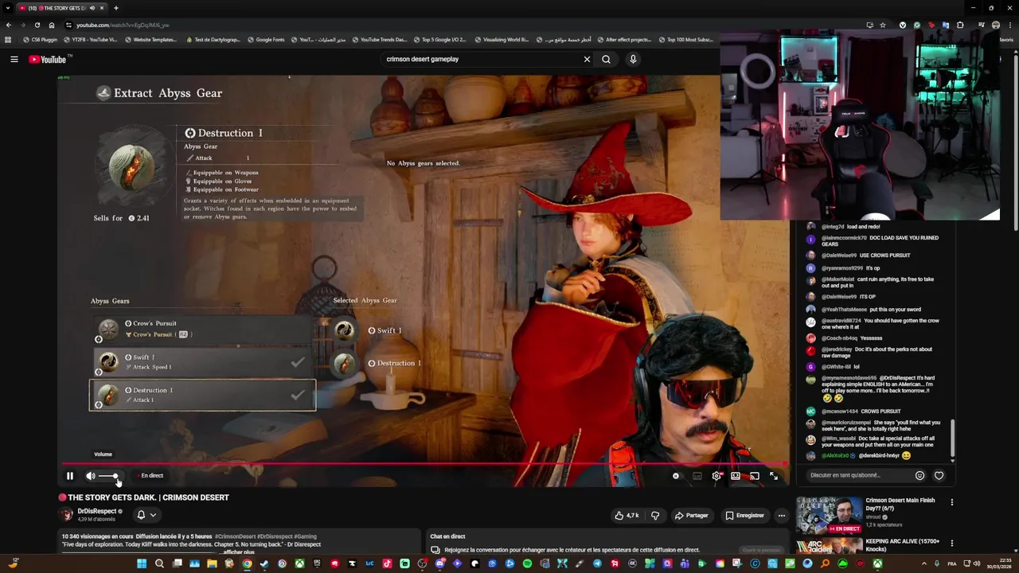This screenshot has height=573, width=1019.
Task: Open the YouTube hamburger guide menu
Action: (14, 59)
